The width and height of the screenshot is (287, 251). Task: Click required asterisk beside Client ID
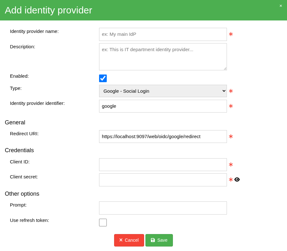(231, 164)
